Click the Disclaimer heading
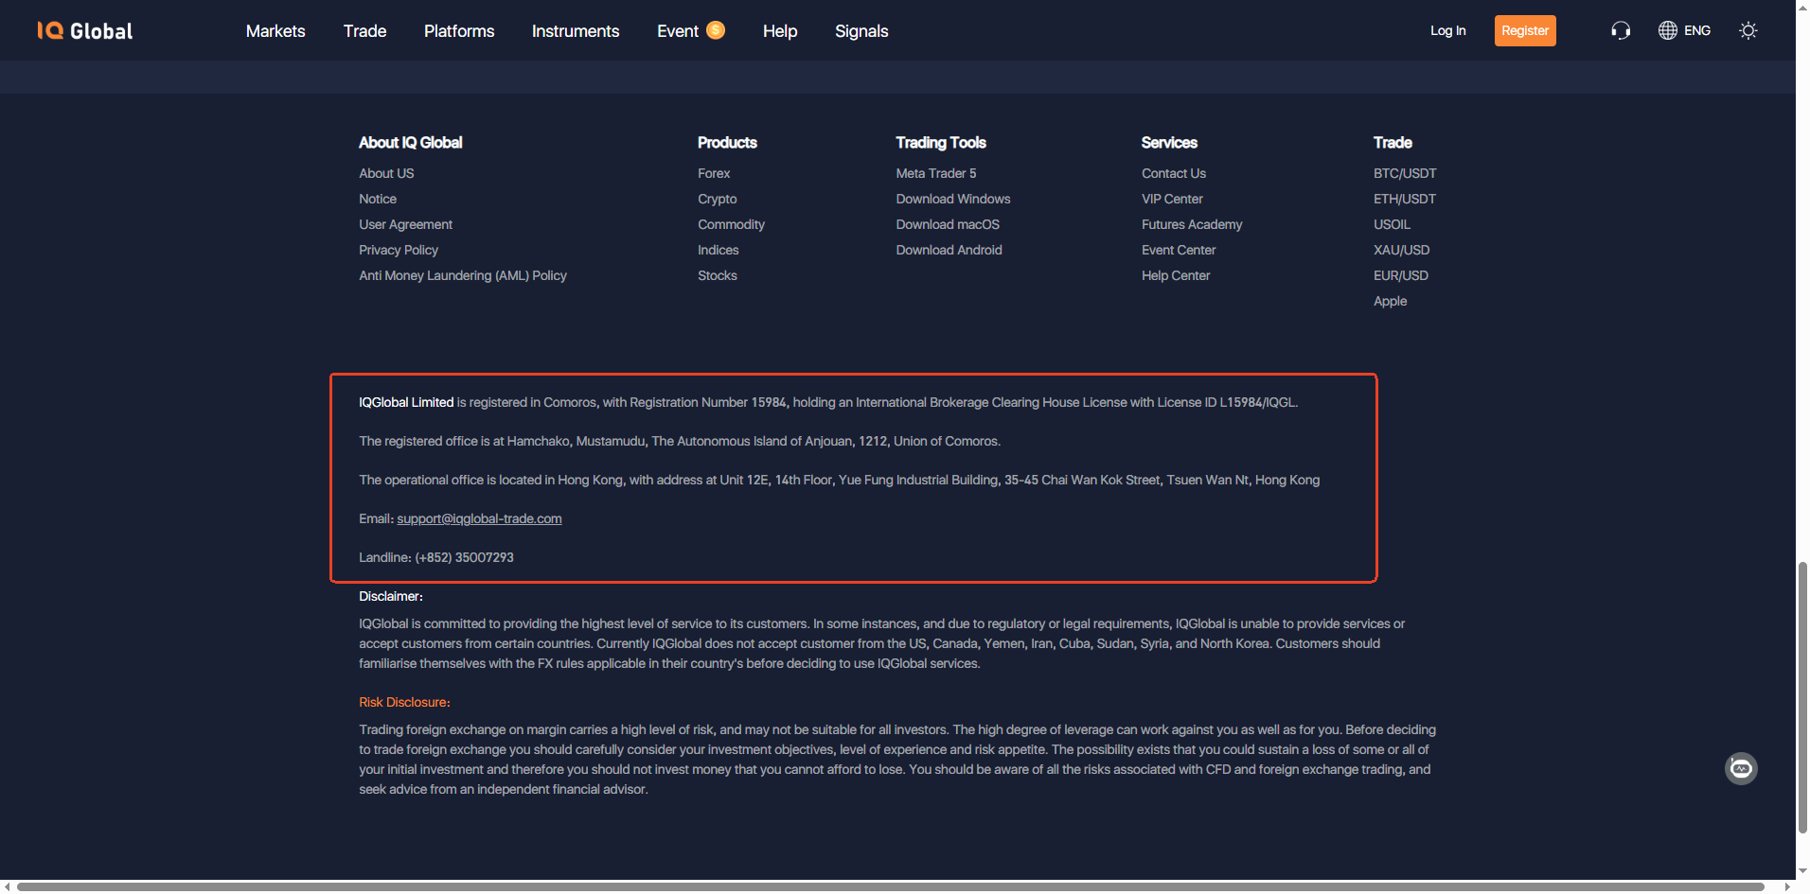Image resolution: width=1810 pixels, height=894 pixels. tap(391, 596)
